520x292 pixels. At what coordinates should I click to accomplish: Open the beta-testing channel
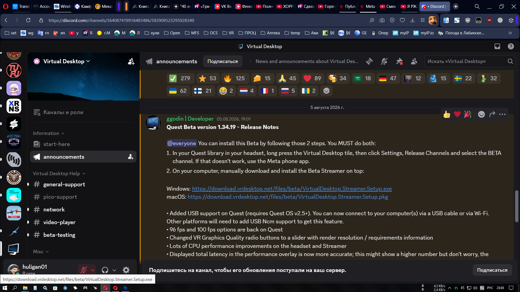tap(83, 235)
